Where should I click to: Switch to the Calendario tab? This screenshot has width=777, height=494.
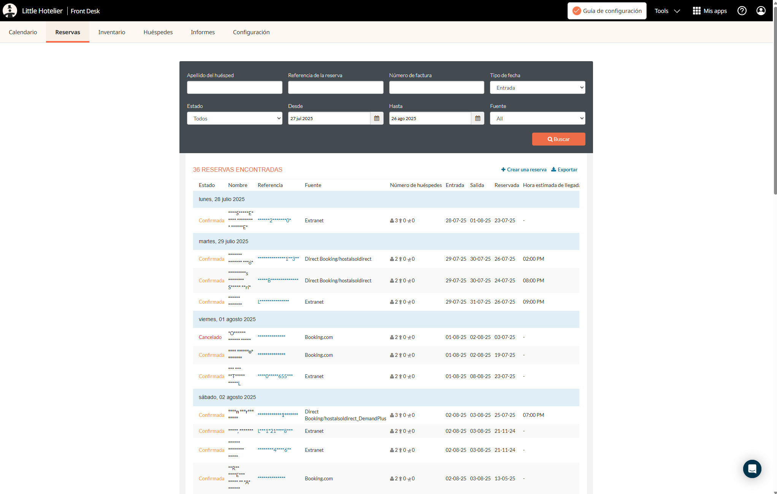[23, 32]
